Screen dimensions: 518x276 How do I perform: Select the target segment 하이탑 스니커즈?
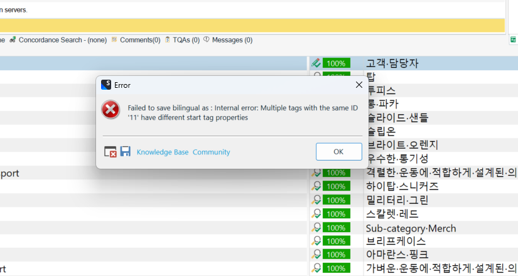click(402, 186)
